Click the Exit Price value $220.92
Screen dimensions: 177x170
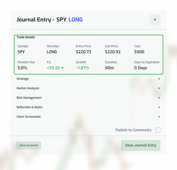(x=113, y=52)
